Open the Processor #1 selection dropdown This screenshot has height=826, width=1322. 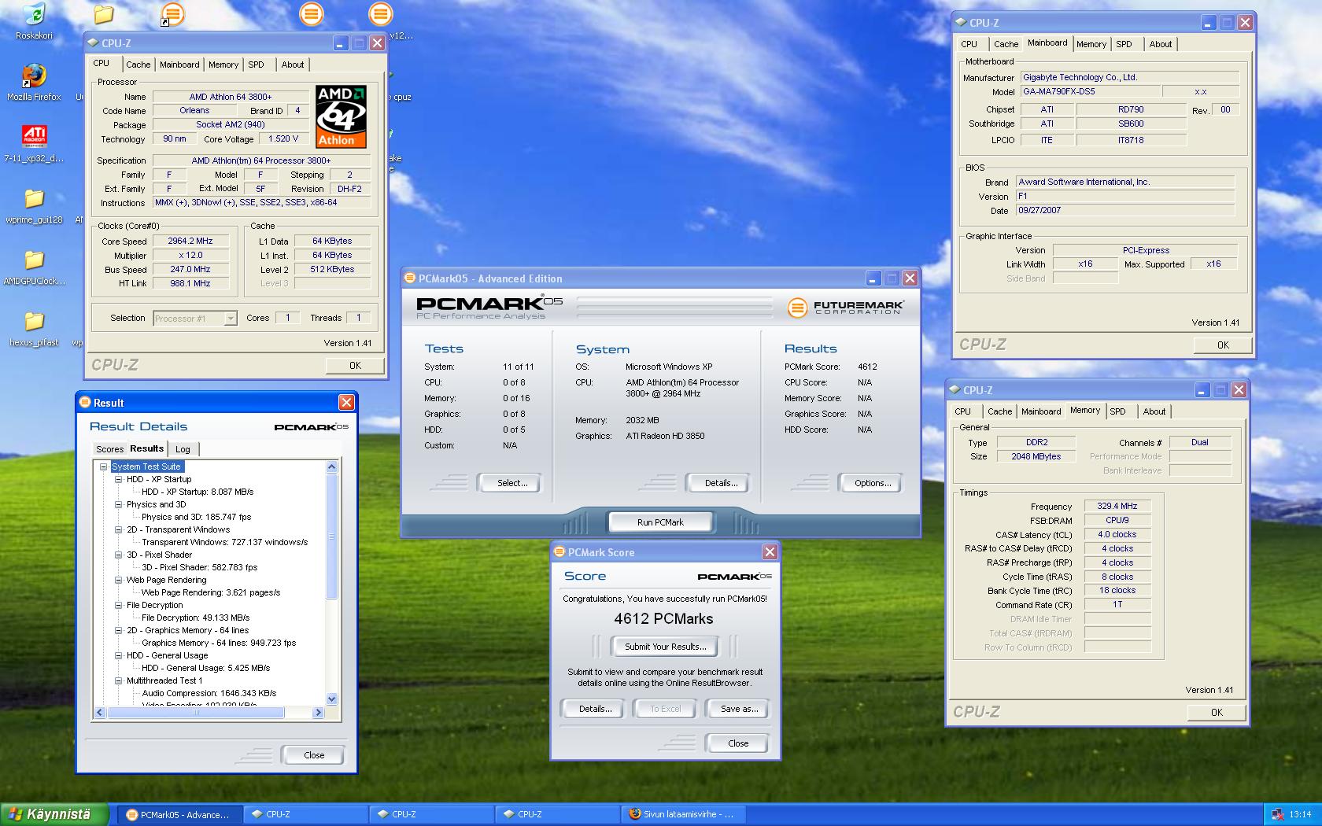click(x=231, y=319)
